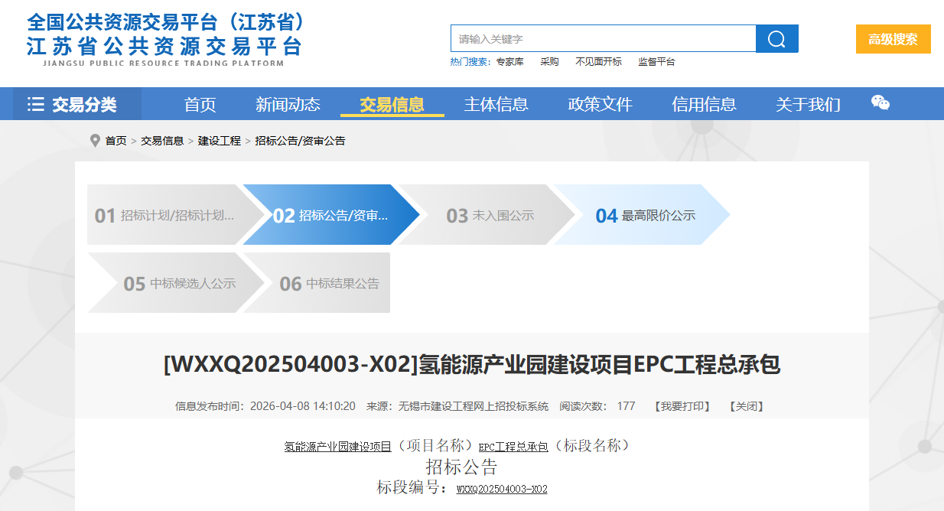Click hot search link 不见面开标
Viewport: 944px width, 511px height.
pyautogui.click(x=598, y=62)
